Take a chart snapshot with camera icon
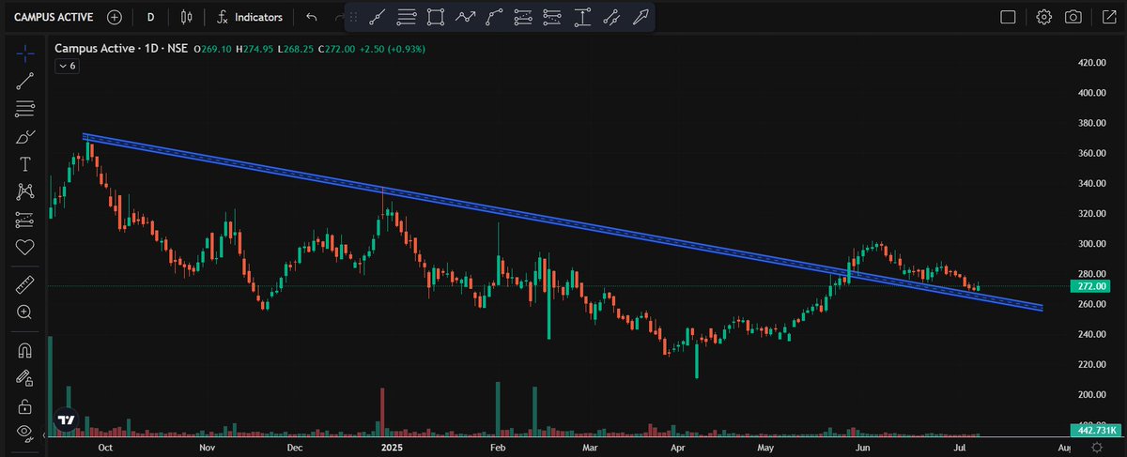The width and height of the screenshot is (1127, 457). pos(1073,17)
